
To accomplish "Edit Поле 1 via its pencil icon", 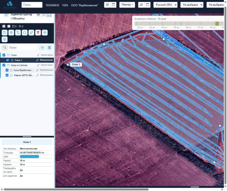I will click(x=37, y=60).
